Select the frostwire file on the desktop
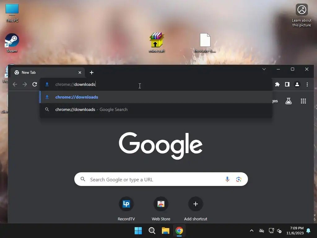 pos(205,43)
